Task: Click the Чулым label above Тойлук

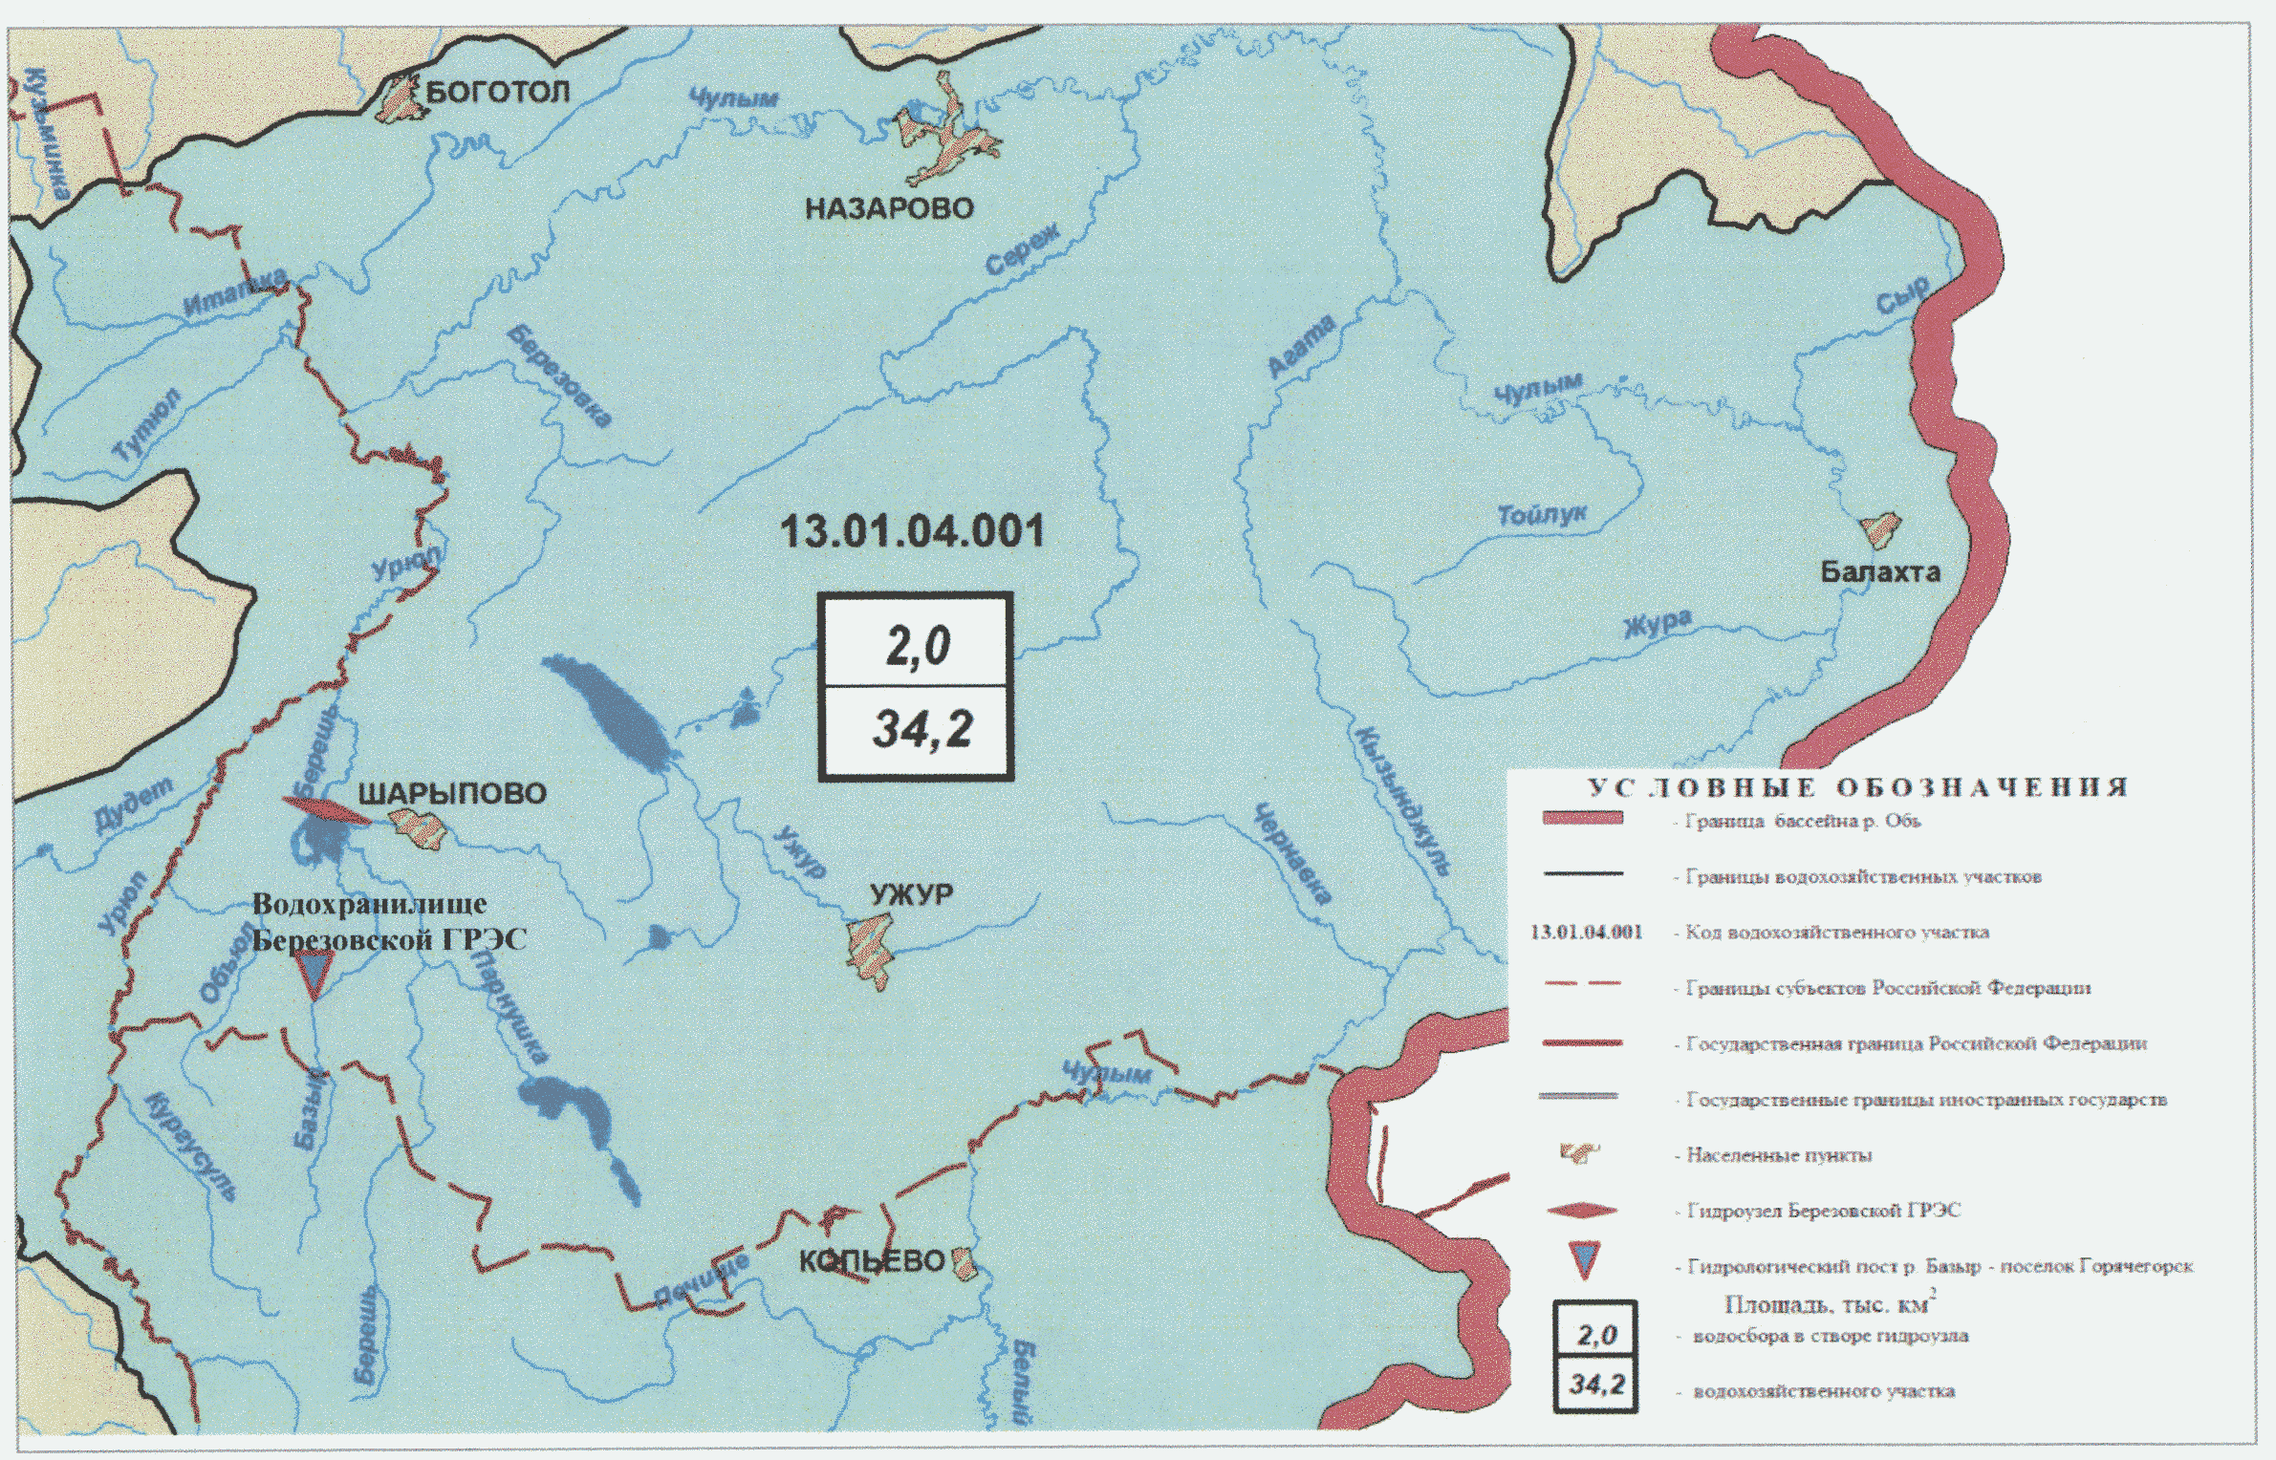Action: 1538,389
